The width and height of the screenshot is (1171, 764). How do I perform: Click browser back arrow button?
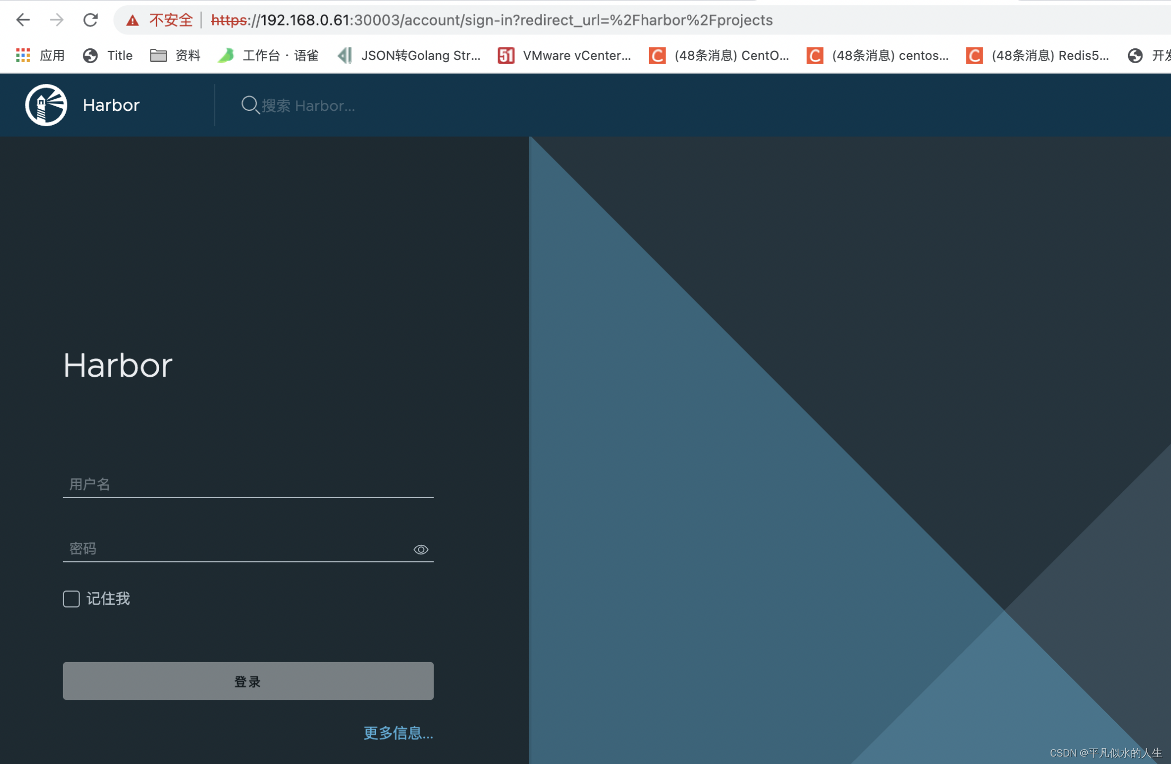pyautogui.click(x=23, y=20)
